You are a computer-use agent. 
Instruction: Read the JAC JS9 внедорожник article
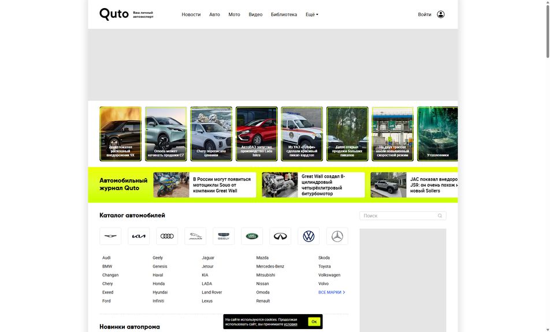tap(414, 185)
